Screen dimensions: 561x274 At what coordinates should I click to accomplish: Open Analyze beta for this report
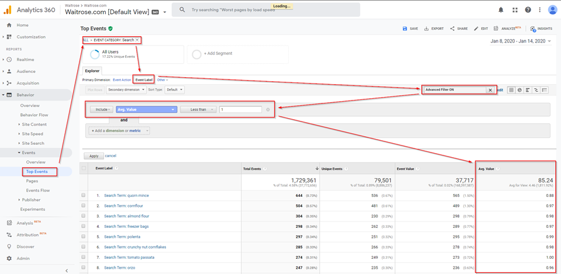(507, 29)
